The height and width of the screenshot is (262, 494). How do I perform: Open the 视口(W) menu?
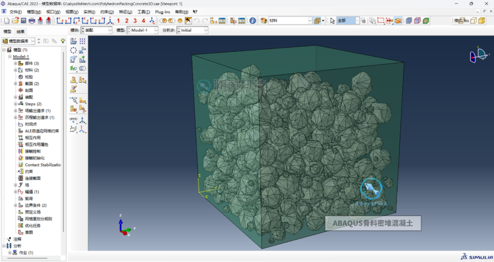[53, 12]
